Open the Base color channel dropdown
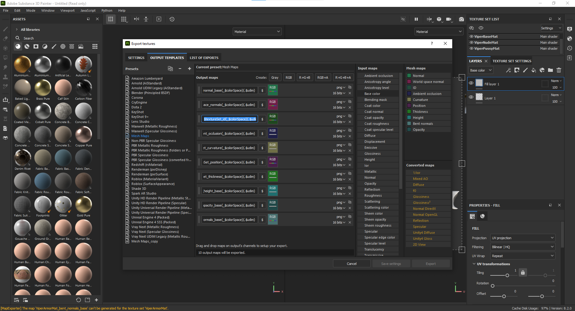This screenshot has width=575, height=311. (x=480, y=70)
